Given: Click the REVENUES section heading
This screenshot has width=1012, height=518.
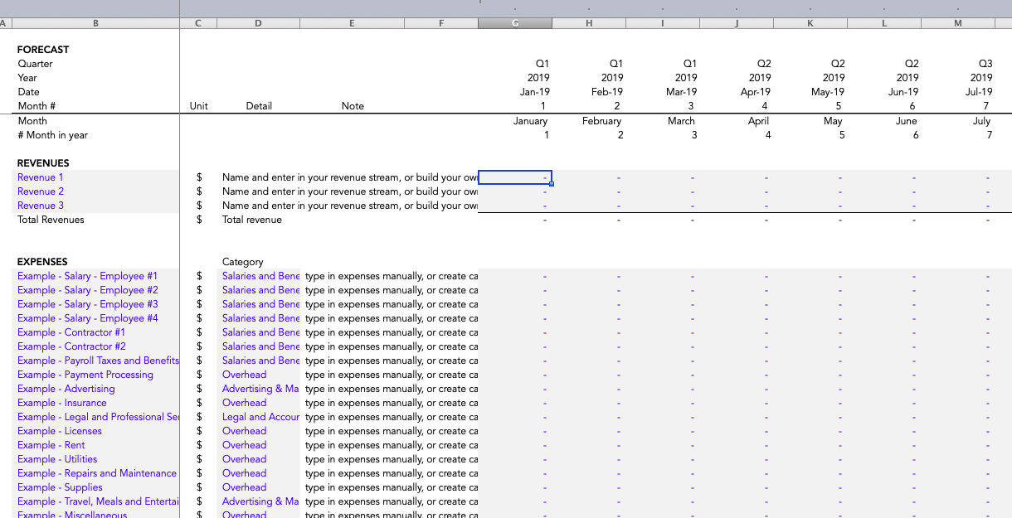Looking at the screenshot, I should [x=43, y=163].
